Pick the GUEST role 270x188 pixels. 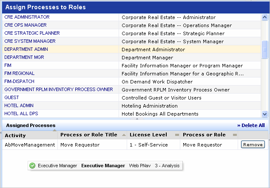tap(11, 98)
